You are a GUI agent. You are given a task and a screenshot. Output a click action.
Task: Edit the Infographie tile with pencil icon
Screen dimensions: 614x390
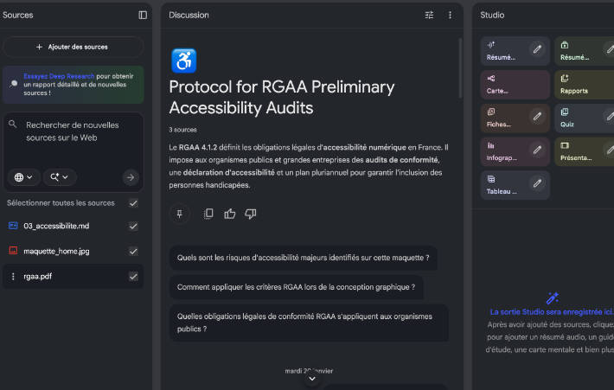click(x=537, y=150)
